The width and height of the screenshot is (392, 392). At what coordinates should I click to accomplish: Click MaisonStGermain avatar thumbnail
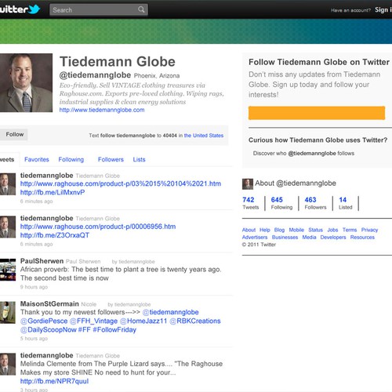pyautogui.click(x=8, y=313)
